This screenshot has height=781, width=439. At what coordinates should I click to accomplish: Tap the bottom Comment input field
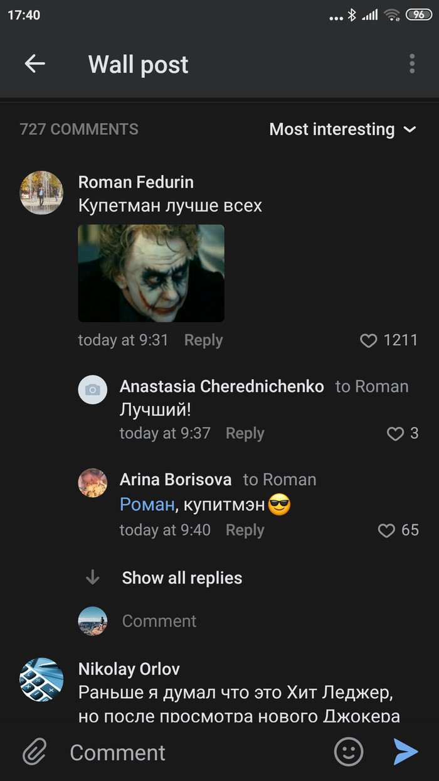coord(188,752)
